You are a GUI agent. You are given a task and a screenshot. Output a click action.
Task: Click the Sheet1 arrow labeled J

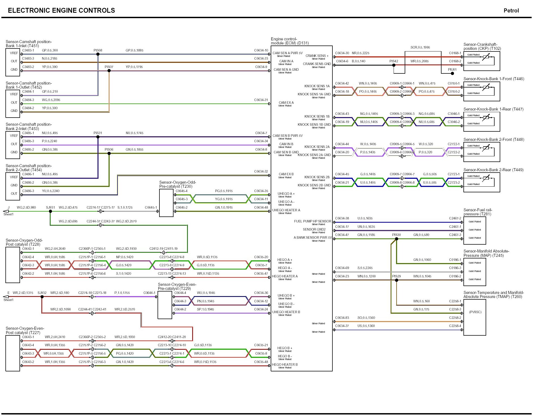click(6, 211)
